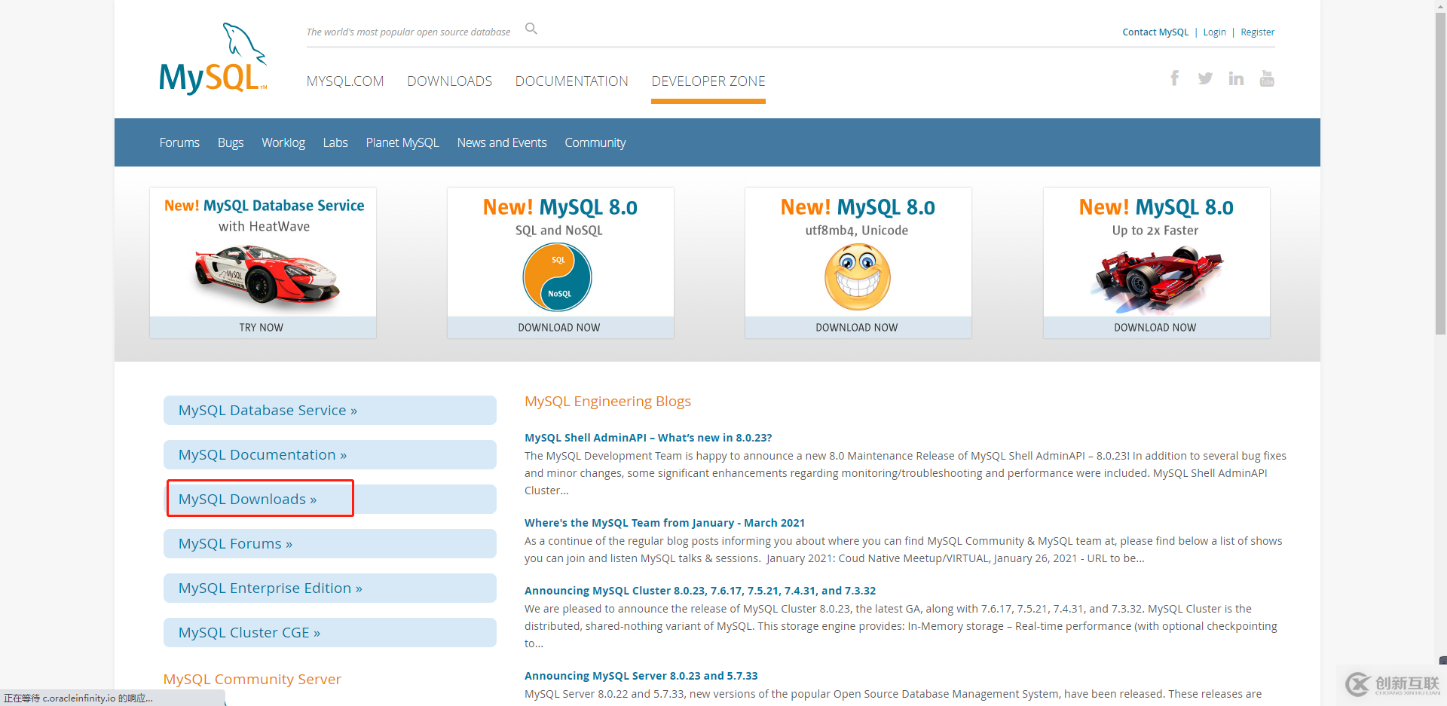This screenshot has width=1447, height=706.
Task: Open the Community menu item
Action: click(595, 142)
